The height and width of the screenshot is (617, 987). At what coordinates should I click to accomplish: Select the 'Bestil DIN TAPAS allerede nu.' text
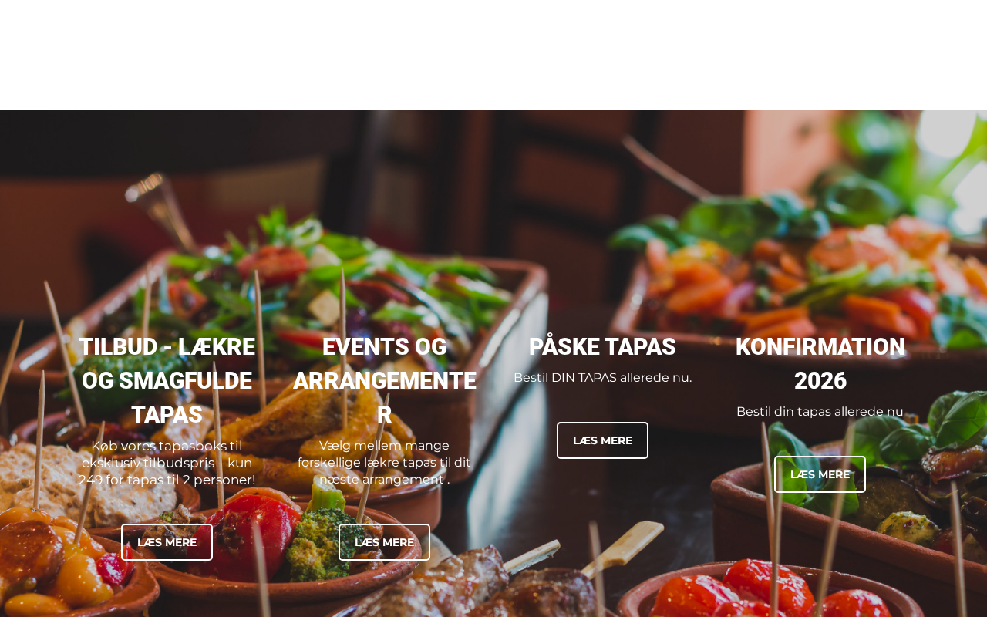tap(602, 378)
